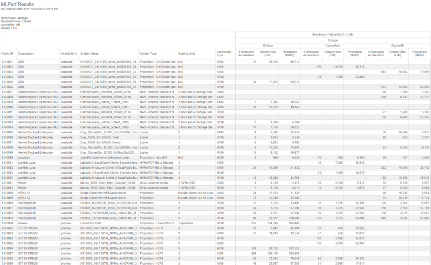Click the 79,065 Resnet50 throughput value

click(x=424, y=72)
